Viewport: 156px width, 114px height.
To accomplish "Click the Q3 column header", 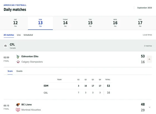I will pos(93,80).
